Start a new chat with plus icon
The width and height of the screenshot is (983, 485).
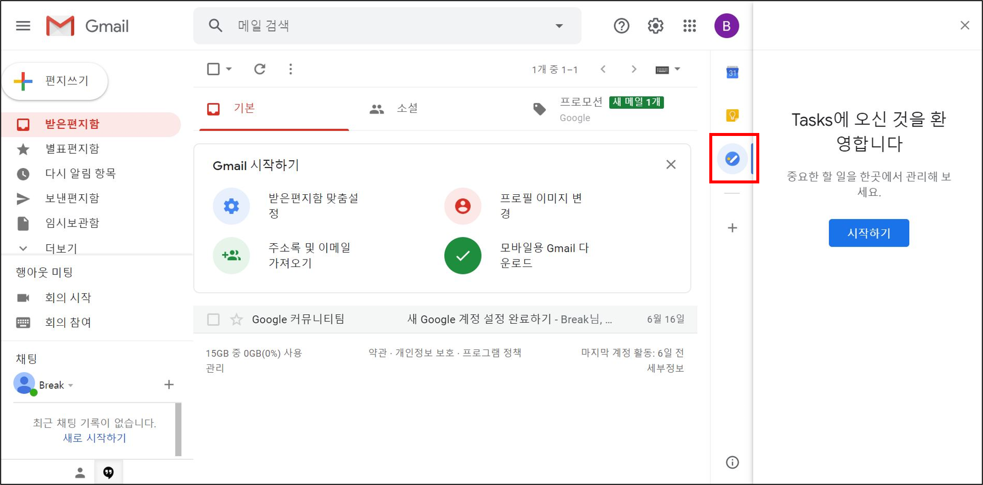(x=169, y=385)
